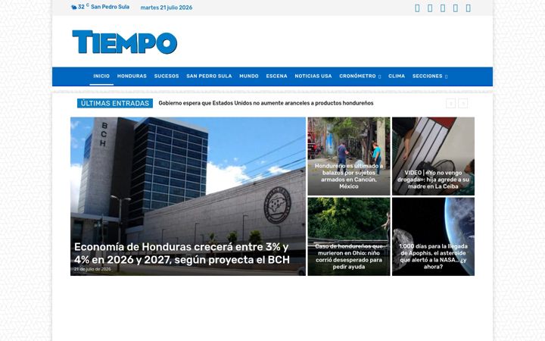Show the previous headline in the Últimas Entradas ticker
The height and width of the screenshot is (341, 545).
(450, 103)
